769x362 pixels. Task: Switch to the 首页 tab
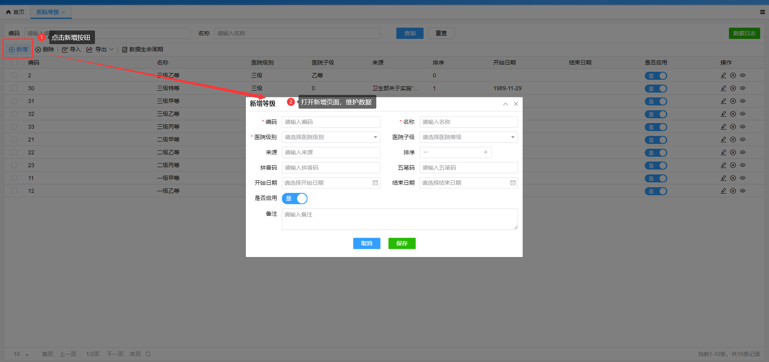[15, 12]
